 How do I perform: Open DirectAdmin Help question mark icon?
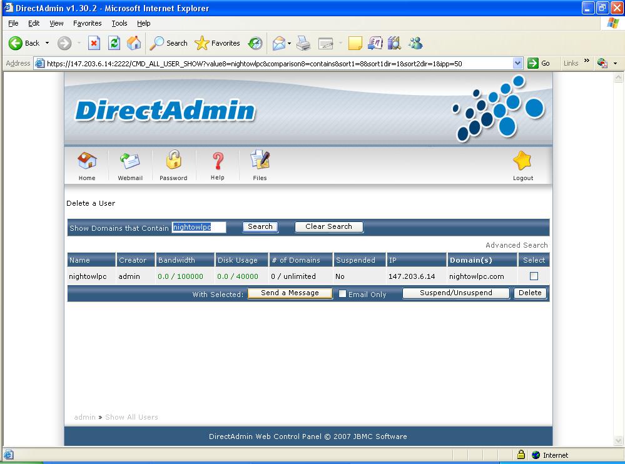[x=218, y=161]
